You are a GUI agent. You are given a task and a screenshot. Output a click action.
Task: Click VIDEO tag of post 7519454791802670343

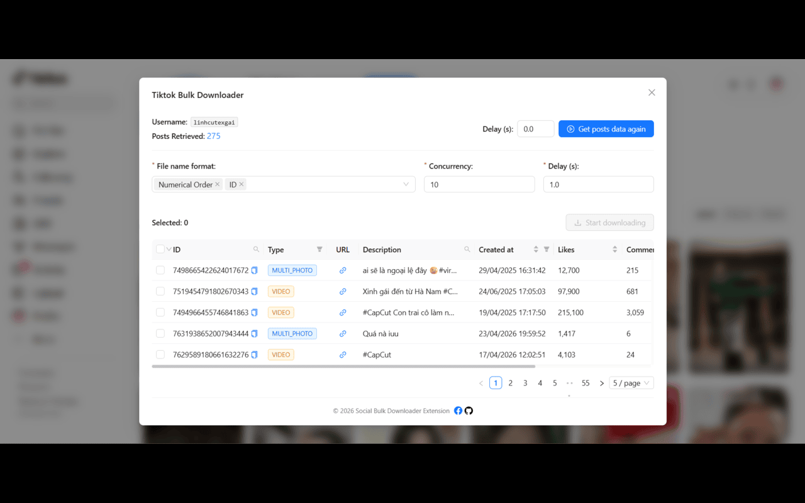pyautogui.click(x=281, y=292)
